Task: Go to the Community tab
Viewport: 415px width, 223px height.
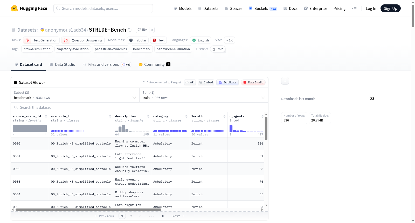Action: pos(155,64)
